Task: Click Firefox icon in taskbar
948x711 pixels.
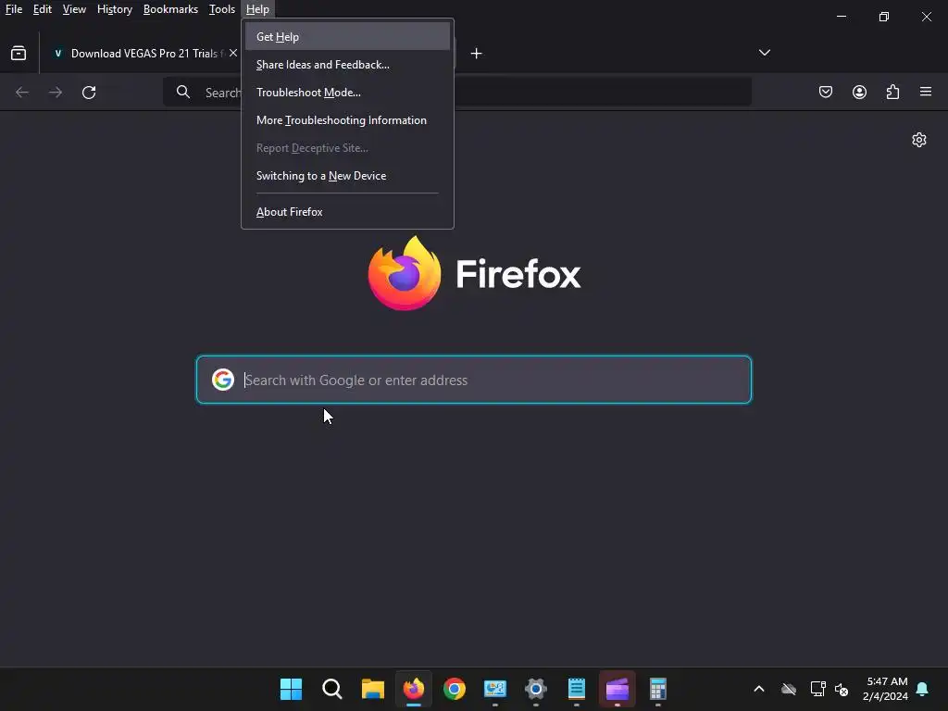Action: (x=414, y=689)
